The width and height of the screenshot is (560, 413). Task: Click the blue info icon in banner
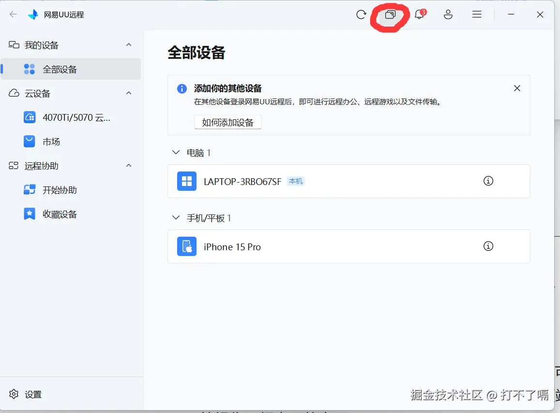[182, 88]
